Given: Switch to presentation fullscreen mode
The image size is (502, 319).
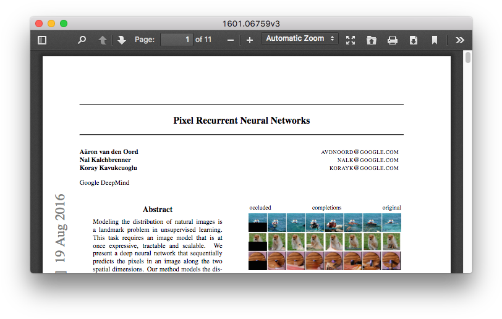Looking at the screenshot, I should tap(351, 40).
